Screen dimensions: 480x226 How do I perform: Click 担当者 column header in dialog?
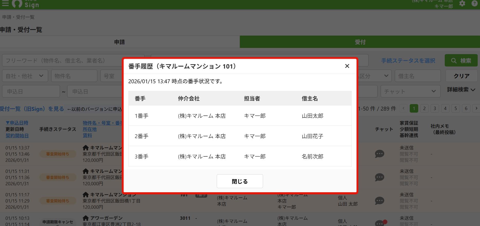pyautogui.click(x=252, y=98)
